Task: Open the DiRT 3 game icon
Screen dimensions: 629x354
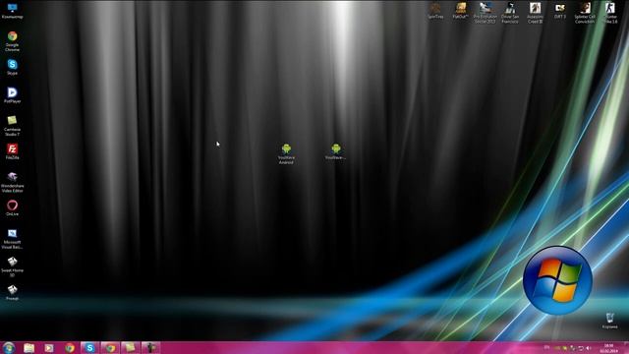Action: pos(559,11)
